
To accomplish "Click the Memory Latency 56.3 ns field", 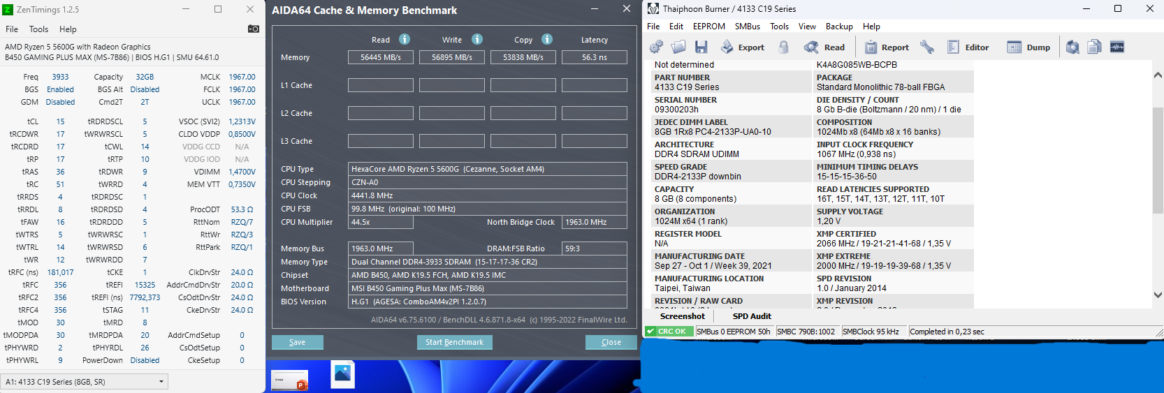I will click(595, 57).
